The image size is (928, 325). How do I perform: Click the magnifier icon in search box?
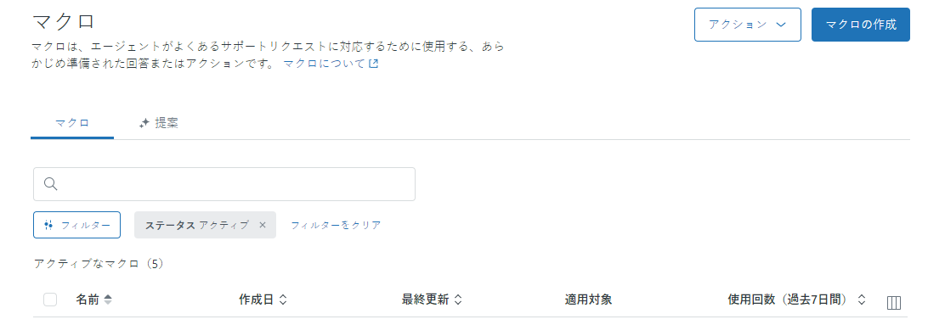[x=50, y=184]
